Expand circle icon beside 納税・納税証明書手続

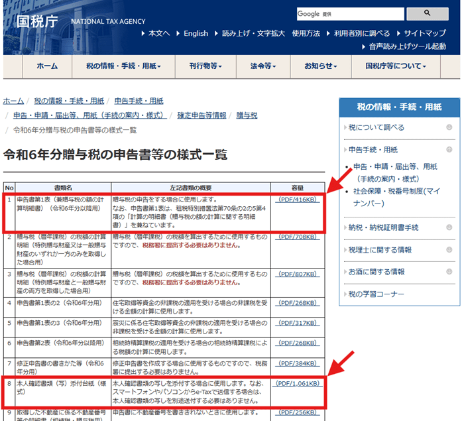point(449,227)
